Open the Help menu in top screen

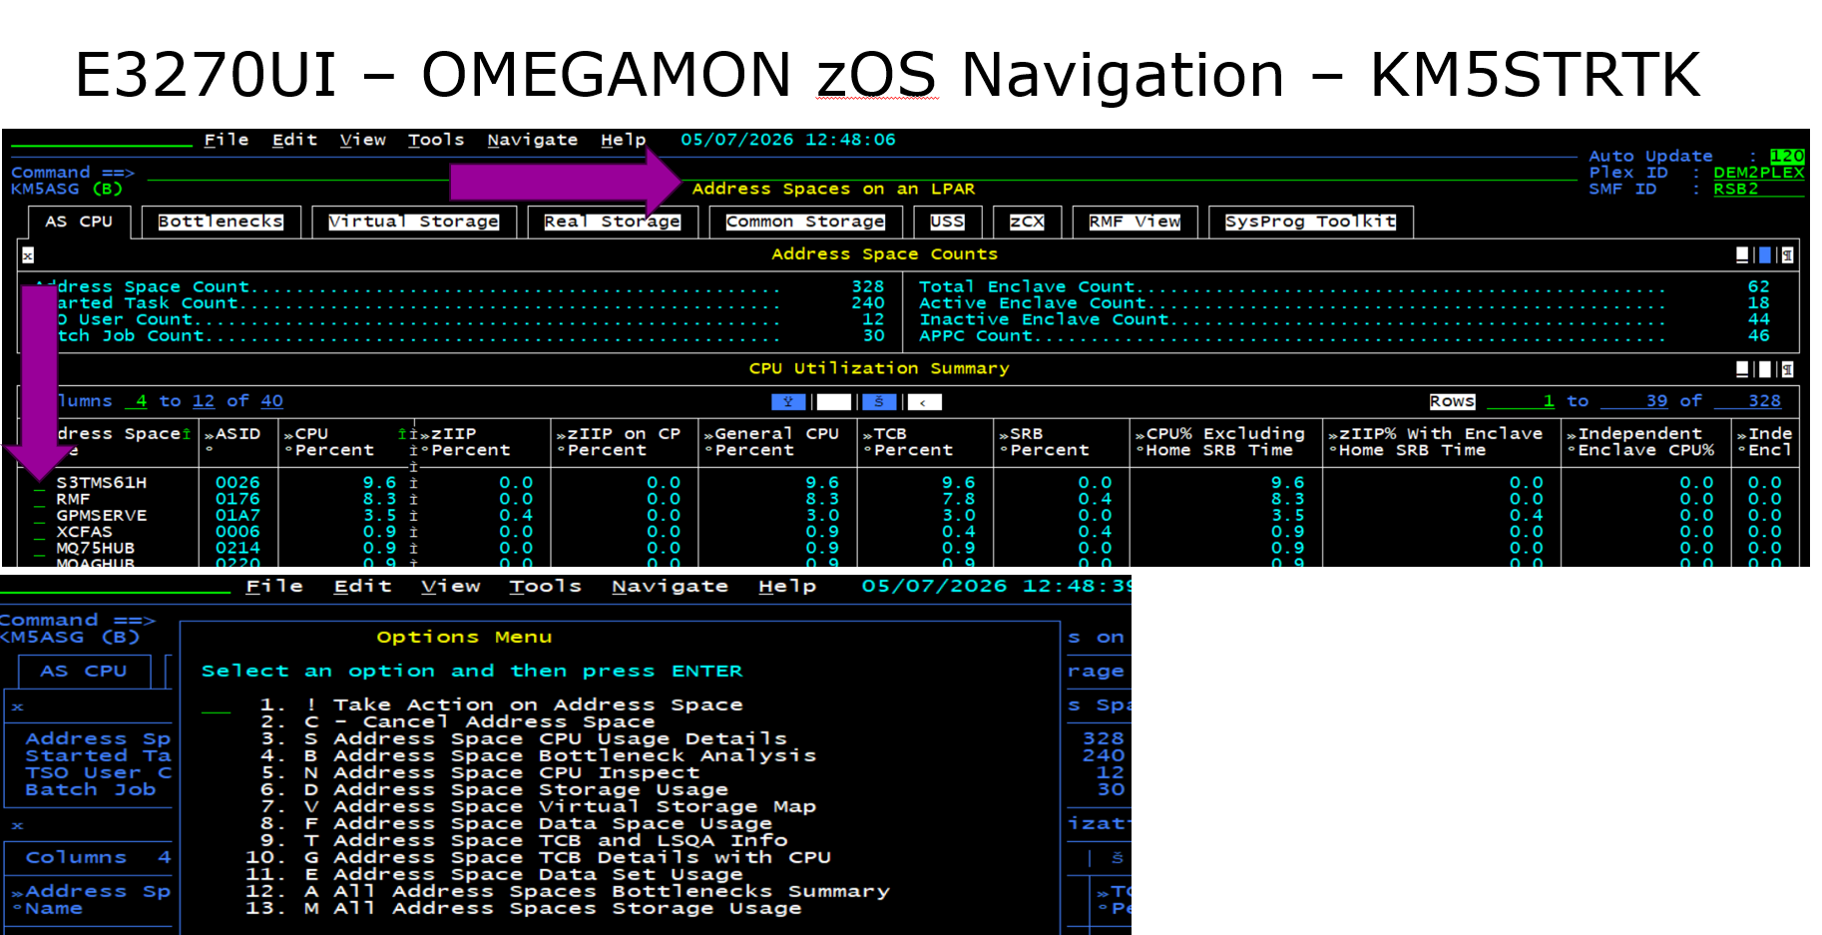[x=623, y=140]
